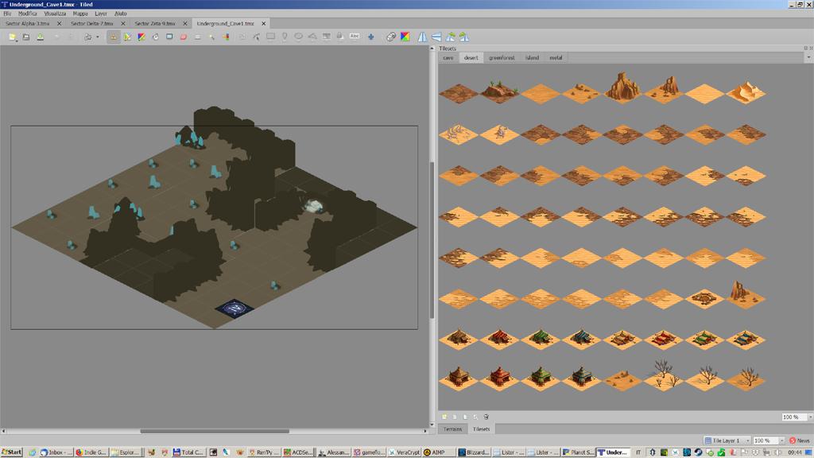Click the Save map toolbar icon
Viewport: 814px width, 458px height.
[x=40, y=37]
